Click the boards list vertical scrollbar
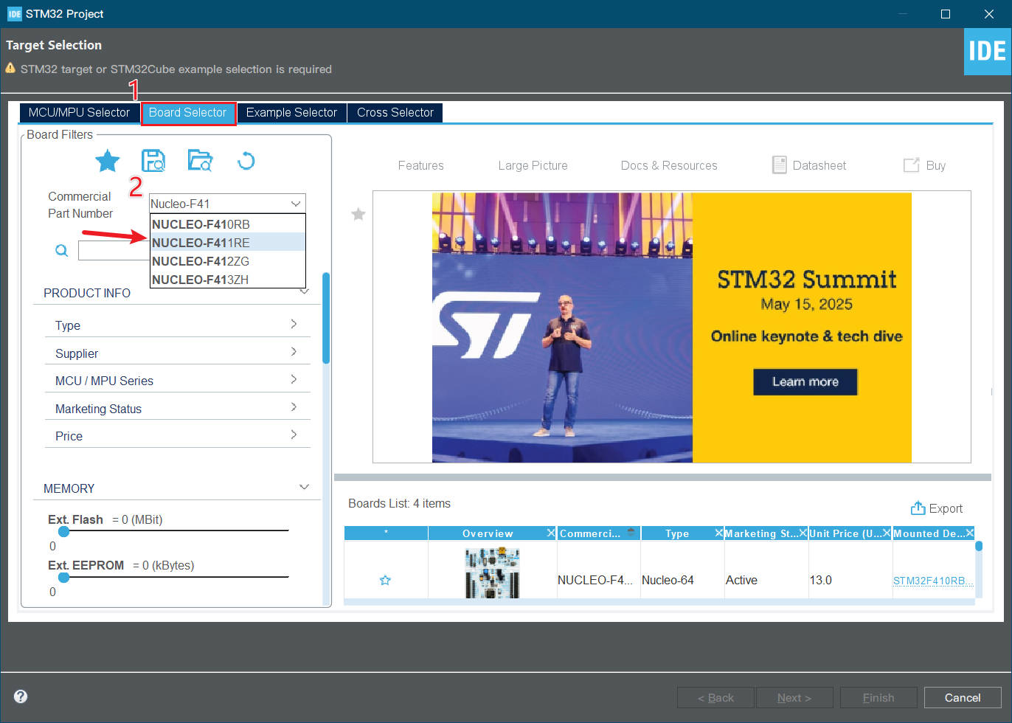The image size is (1012, 723). pos(979,547)
